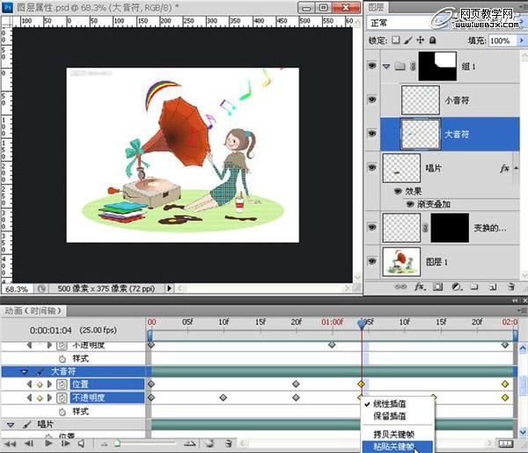Click stopwatch icon for 不透明度 under 大音符
Image resolution: width=528 pixels, height=453 pixels.
click(62, 398)
